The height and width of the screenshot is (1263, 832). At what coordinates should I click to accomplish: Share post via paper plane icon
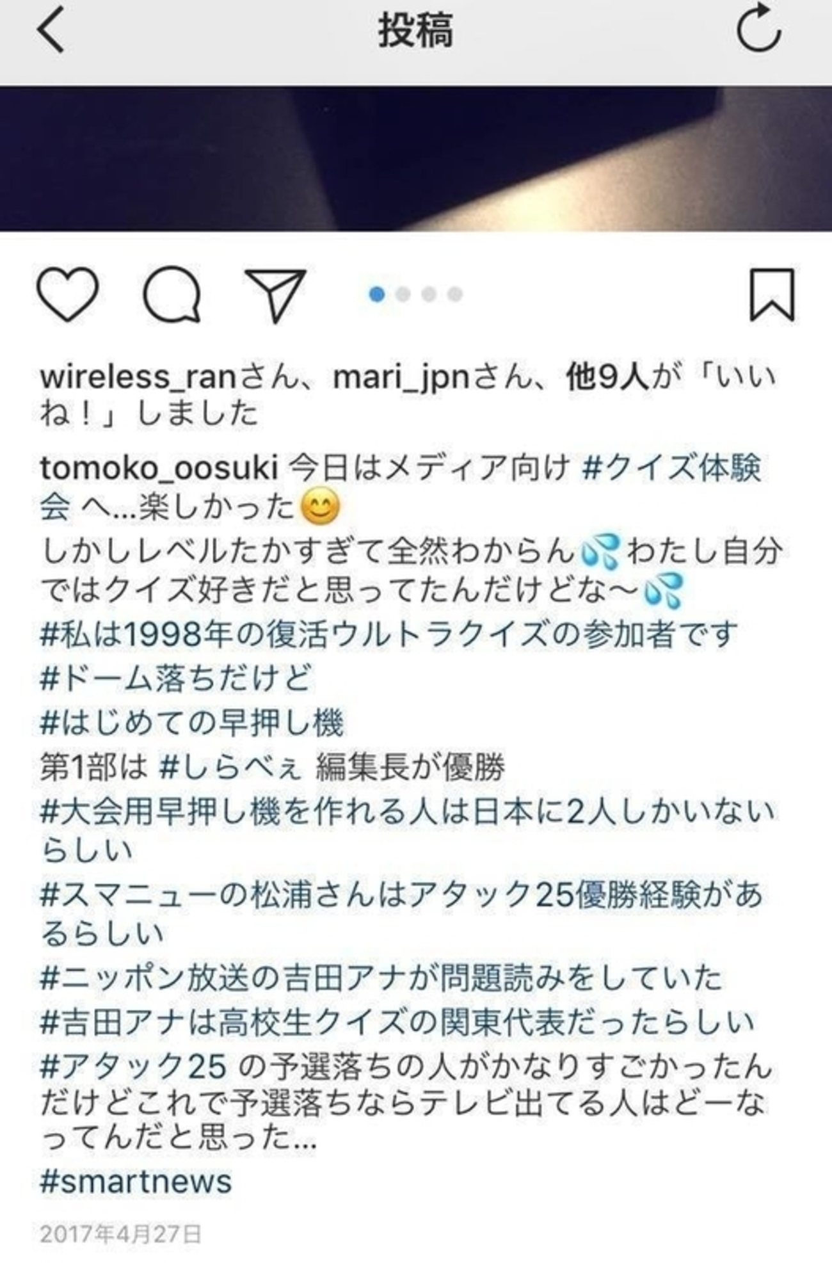coord(275,295)
